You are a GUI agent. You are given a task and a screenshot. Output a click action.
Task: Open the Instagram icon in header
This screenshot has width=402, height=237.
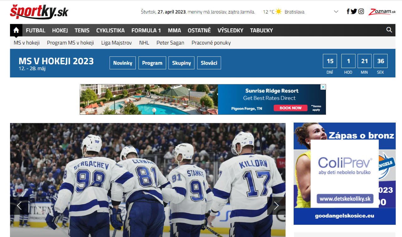click(361, 12)
